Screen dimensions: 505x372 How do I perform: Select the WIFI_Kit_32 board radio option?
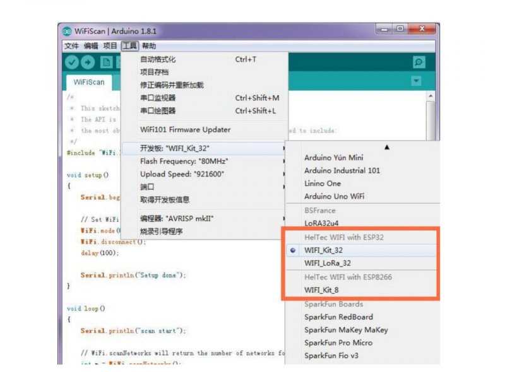point(361,250)
